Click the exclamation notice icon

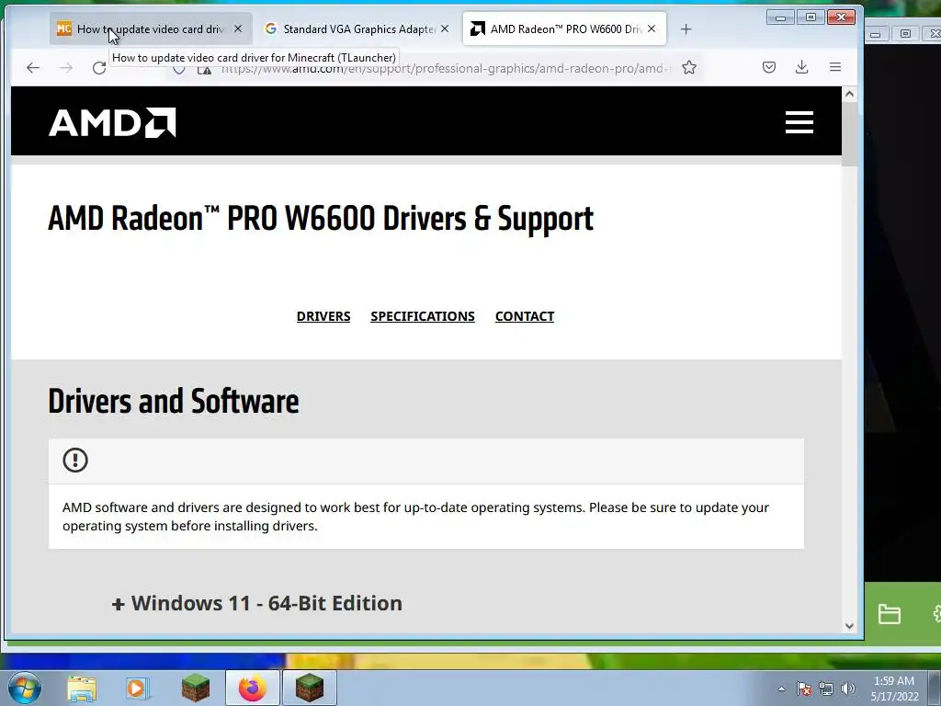(x=75, y=461)
